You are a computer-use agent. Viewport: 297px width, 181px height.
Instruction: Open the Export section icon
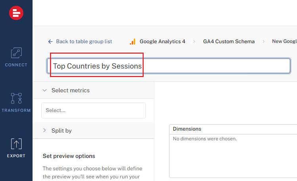pos(16,144)
